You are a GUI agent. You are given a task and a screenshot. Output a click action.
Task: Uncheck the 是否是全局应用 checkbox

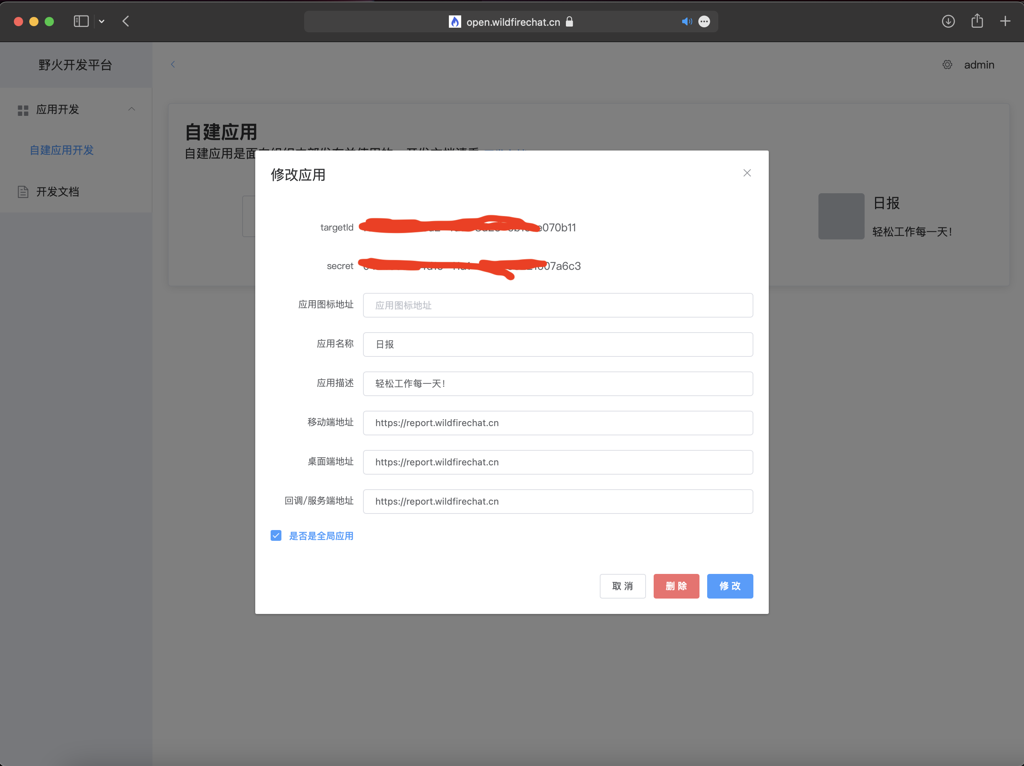click(276, 535)
